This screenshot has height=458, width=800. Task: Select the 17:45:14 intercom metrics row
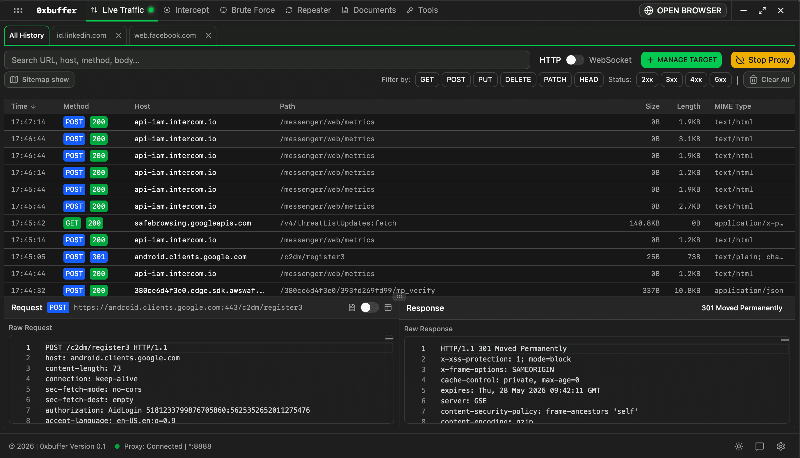tap(399, 240)
